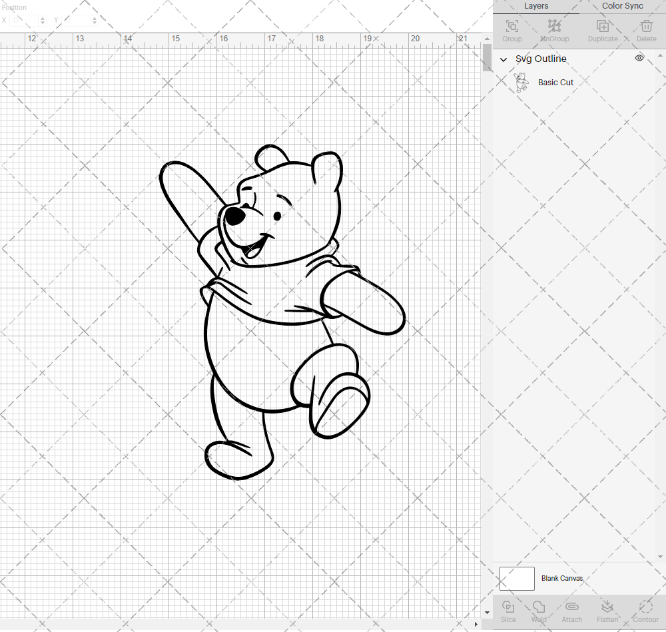
Task: Open the Contour tool
Action: pyautogui.click(x=645, y=609)
